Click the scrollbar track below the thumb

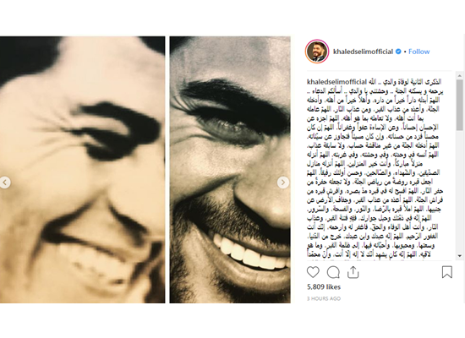coord(460,191)
